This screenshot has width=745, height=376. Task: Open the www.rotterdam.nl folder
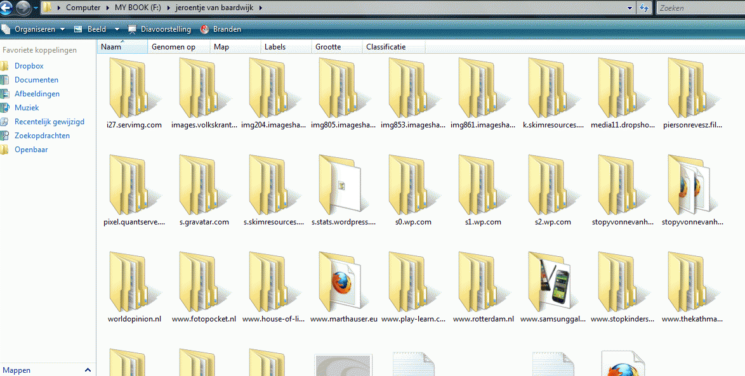point(483,287)
